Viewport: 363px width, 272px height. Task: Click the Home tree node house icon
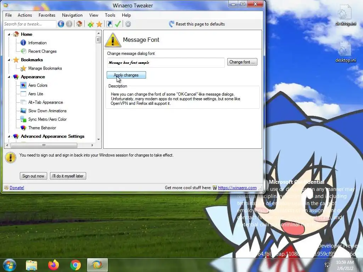[16, 34]
